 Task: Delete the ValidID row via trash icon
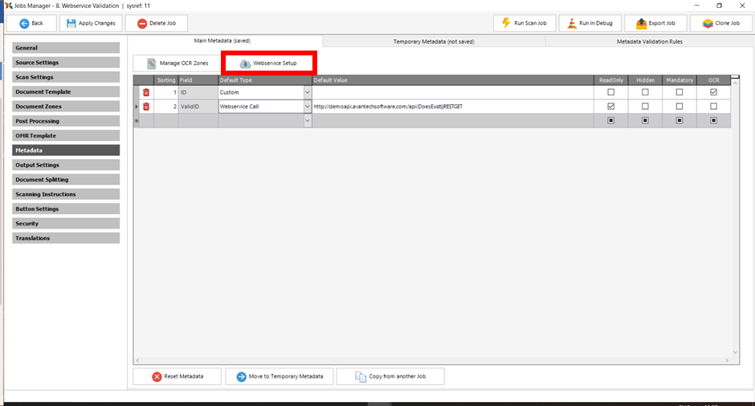coord(146,106)
